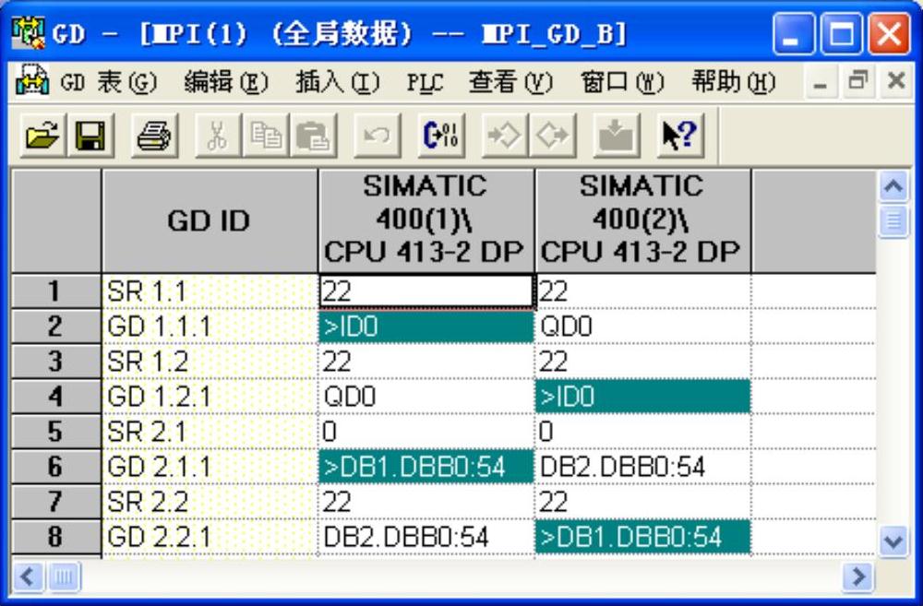Click the GD document icon in menu bar
923x606 pixels.
click(x=31, y=80)
